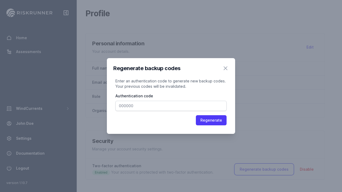The image size is (342, 192).
Task: Disable two-factor authentication
Action: coord(307,169)
